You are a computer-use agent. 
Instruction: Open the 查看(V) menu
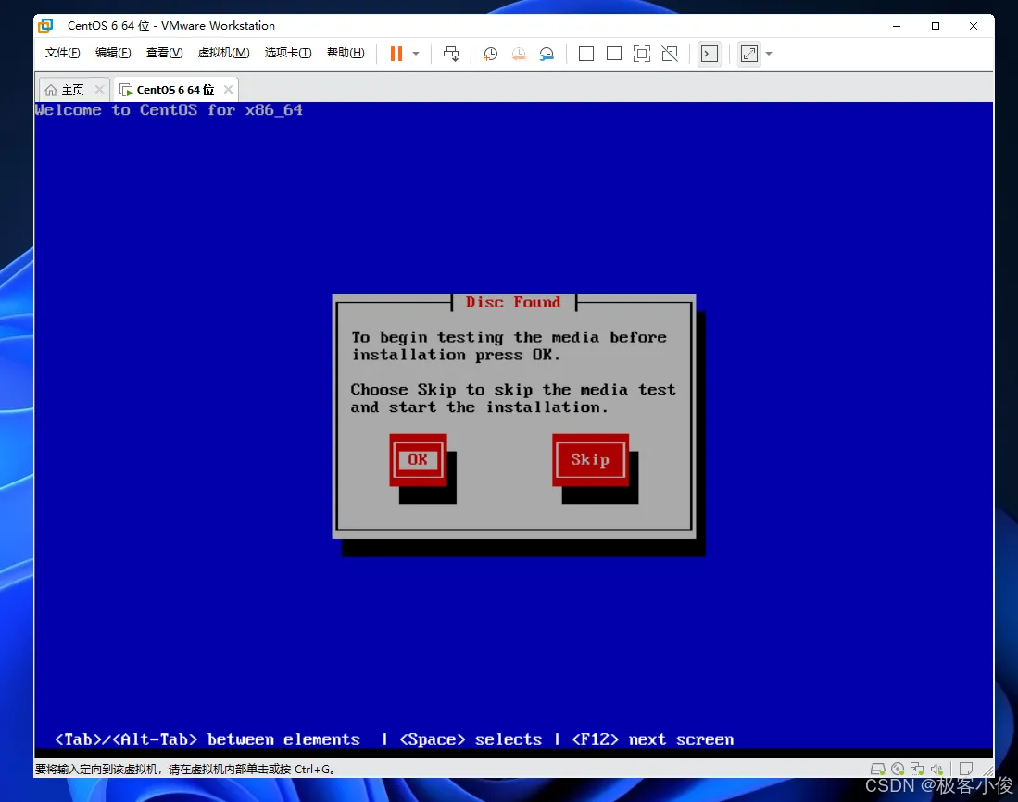click(x=164, y=53)
